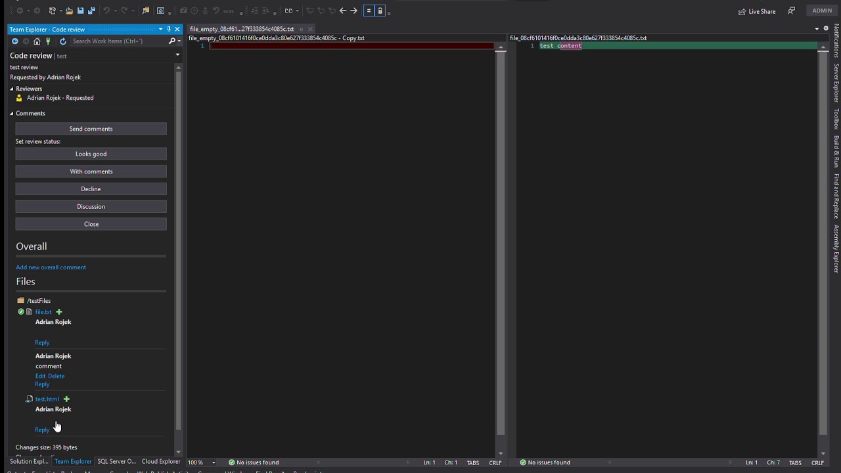Viewport: 841px width, 473px height.
Task: Refresh the Team Explorer panel
Action: pos(63,41)
